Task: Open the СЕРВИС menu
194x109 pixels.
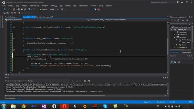Action: (68, 6)
